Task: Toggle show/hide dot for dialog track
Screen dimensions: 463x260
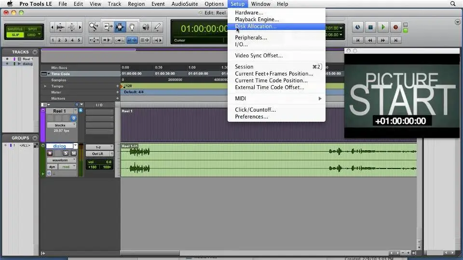Action: 7,64
